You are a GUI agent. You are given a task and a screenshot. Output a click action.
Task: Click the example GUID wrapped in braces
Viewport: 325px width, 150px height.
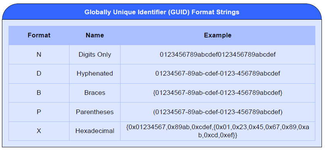tap(218, 93)
